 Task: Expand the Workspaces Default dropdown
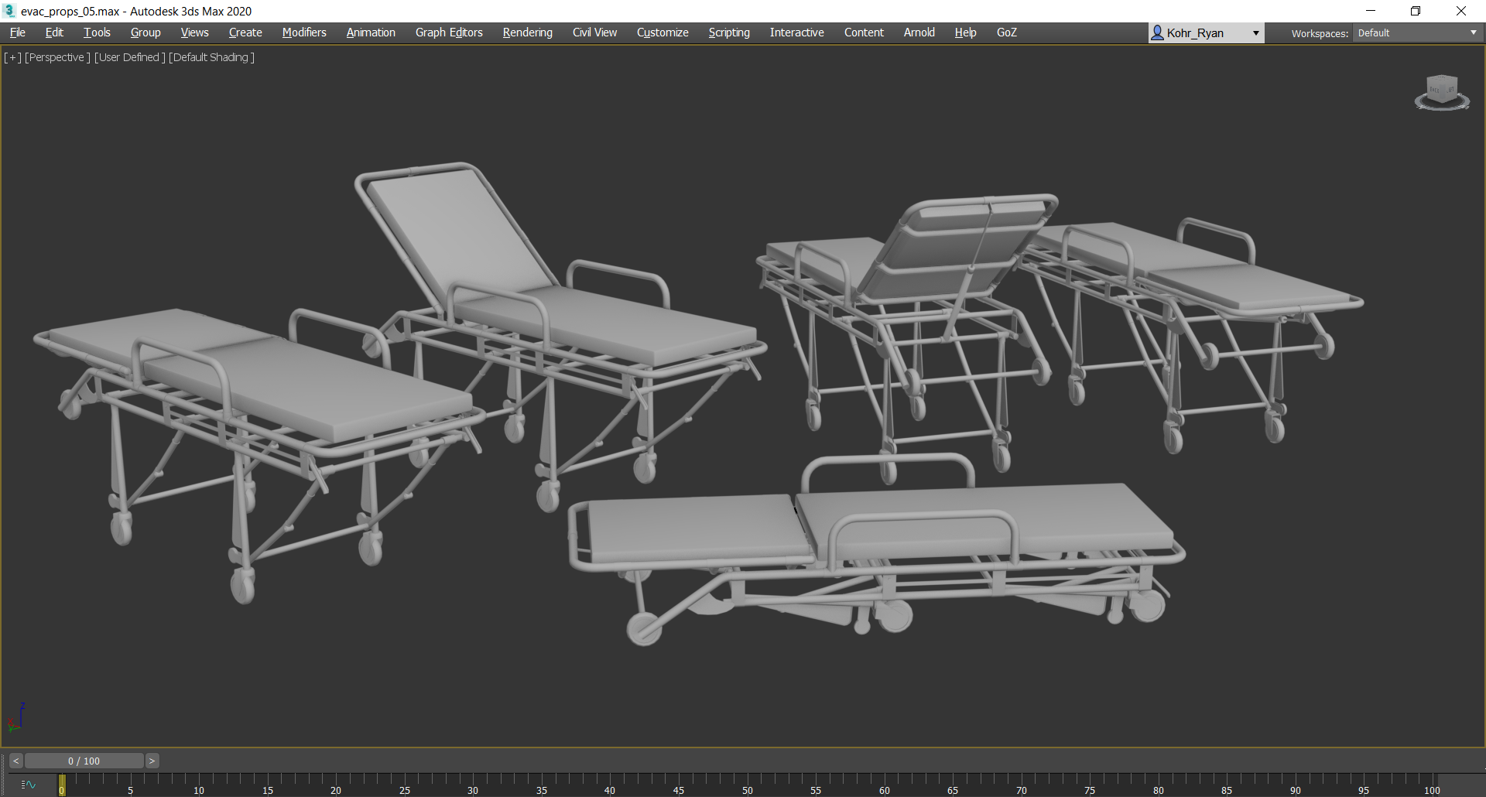(1418, 32)
